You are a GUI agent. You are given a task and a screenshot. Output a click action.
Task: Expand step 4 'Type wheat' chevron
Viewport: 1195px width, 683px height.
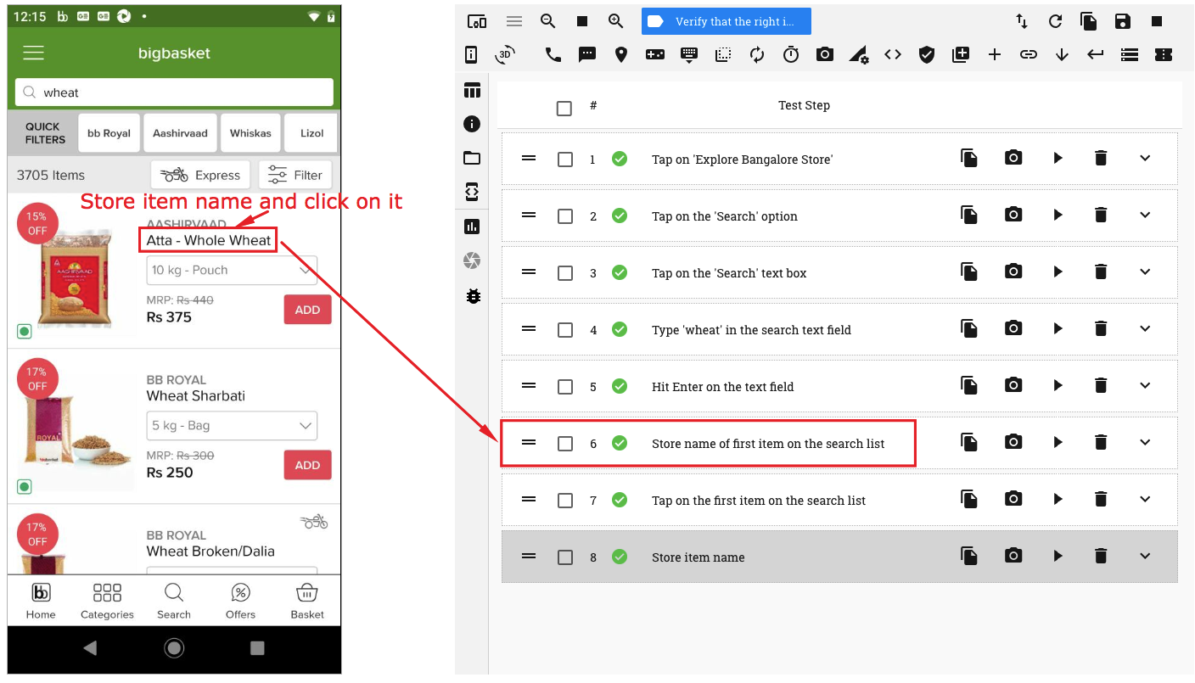[x=1145, y=328]
